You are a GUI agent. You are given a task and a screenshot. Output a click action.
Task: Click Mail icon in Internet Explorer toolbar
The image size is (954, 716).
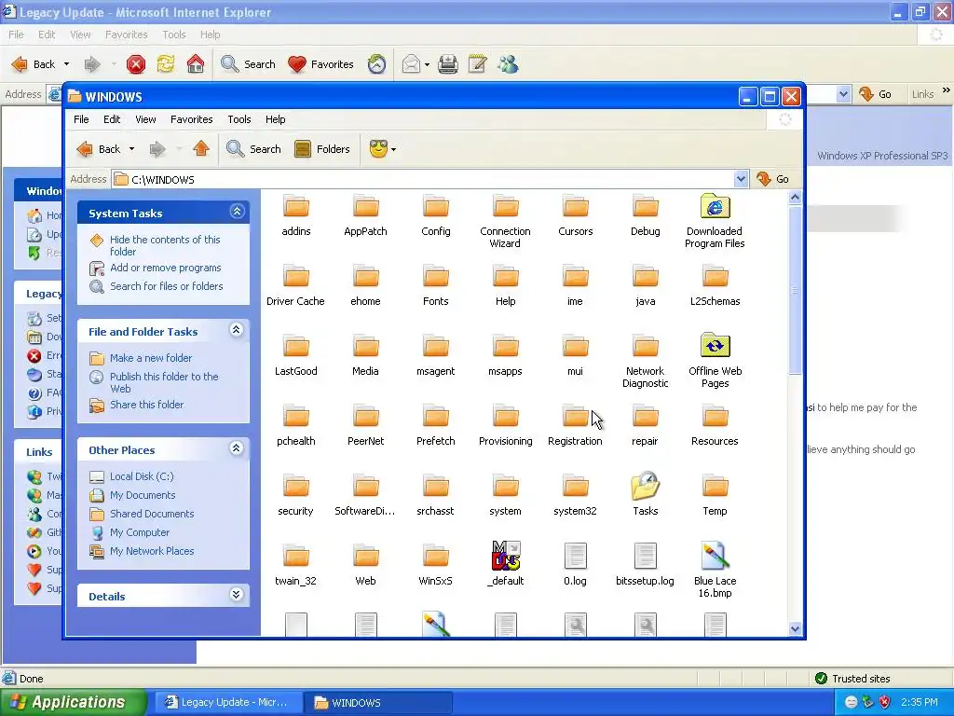(x=411, y=64)
